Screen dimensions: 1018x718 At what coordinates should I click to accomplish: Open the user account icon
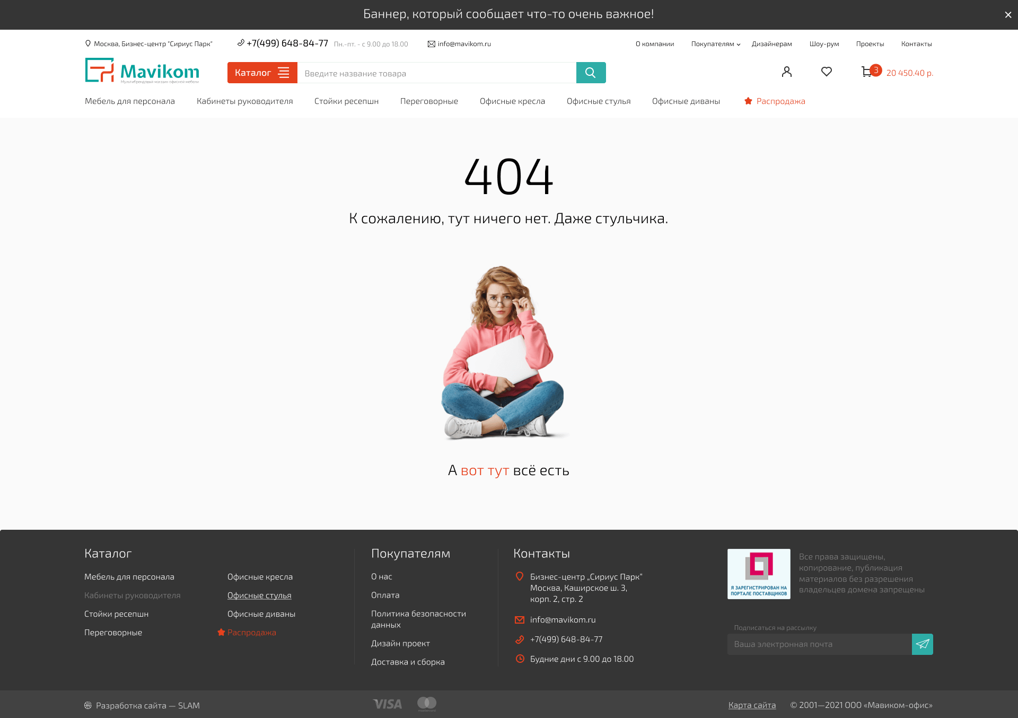pos(786,72)
